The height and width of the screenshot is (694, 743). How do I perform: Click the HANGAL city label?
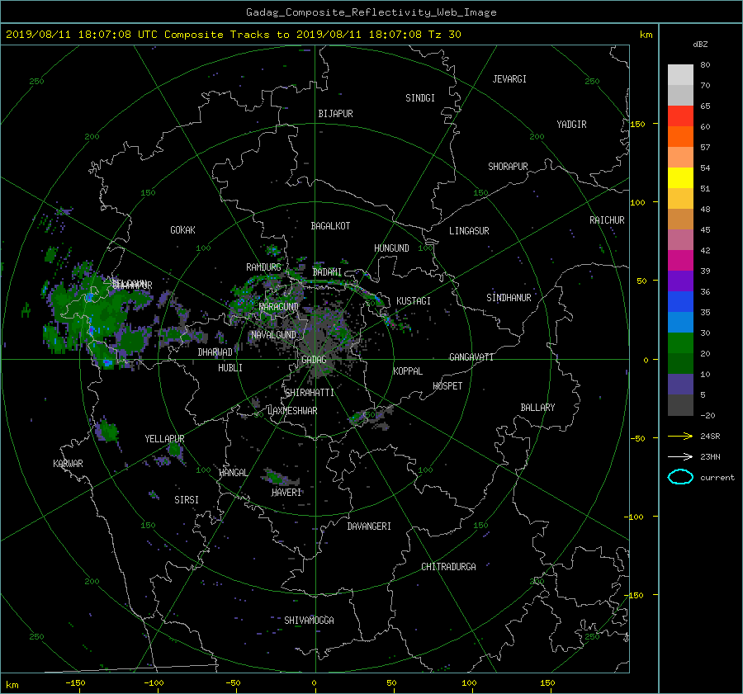233,473
